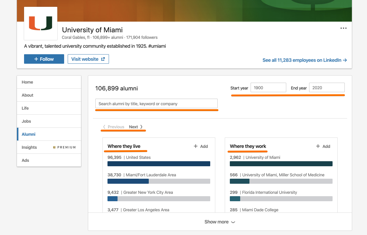Click the Where they live heading
This screenshot has height=235, width=367.
click(x=124, y=146)
